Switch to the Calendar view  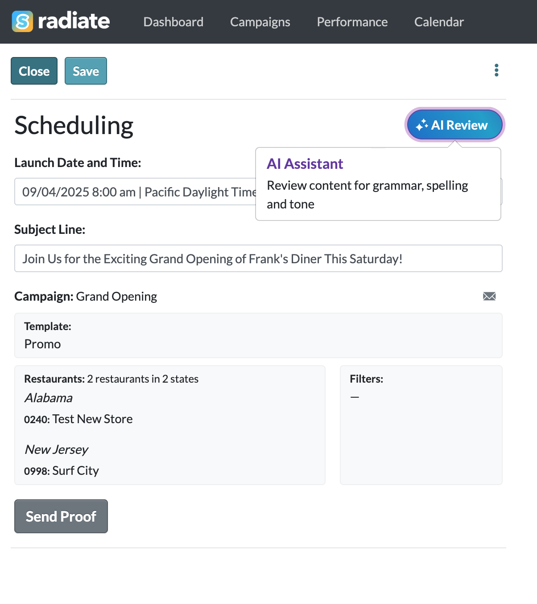[x=439, y=22]
